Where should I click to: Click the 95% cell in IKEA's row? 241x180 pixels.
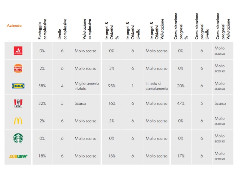coord(112,86)
